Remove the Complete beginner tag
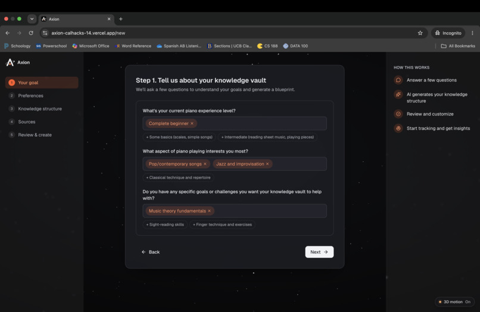Viewport: 480px width, 312px height. [x=192, y=123]
